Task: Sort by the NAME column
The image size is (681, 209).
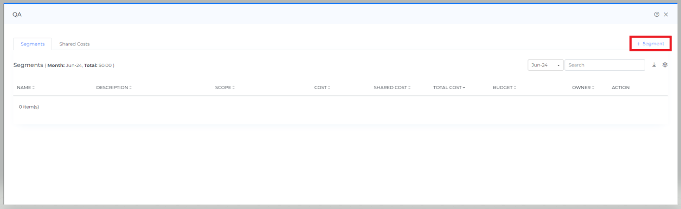Action: tap(25, 87)
